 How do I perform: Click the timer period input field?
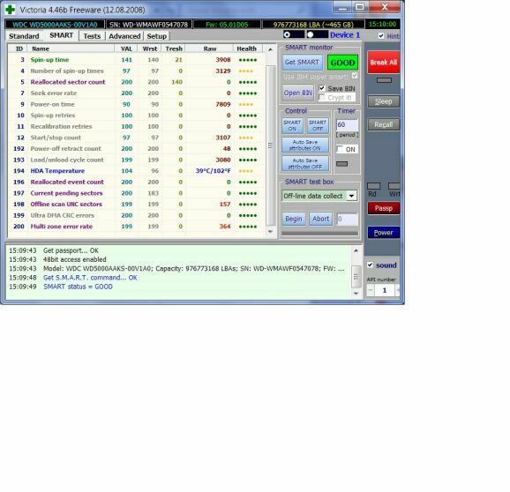tap(347, 125)
